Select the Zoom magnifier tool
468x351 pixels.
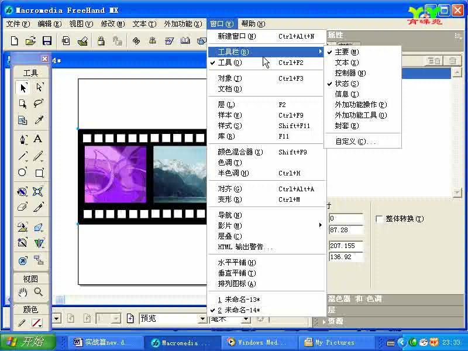pos(39,291)
